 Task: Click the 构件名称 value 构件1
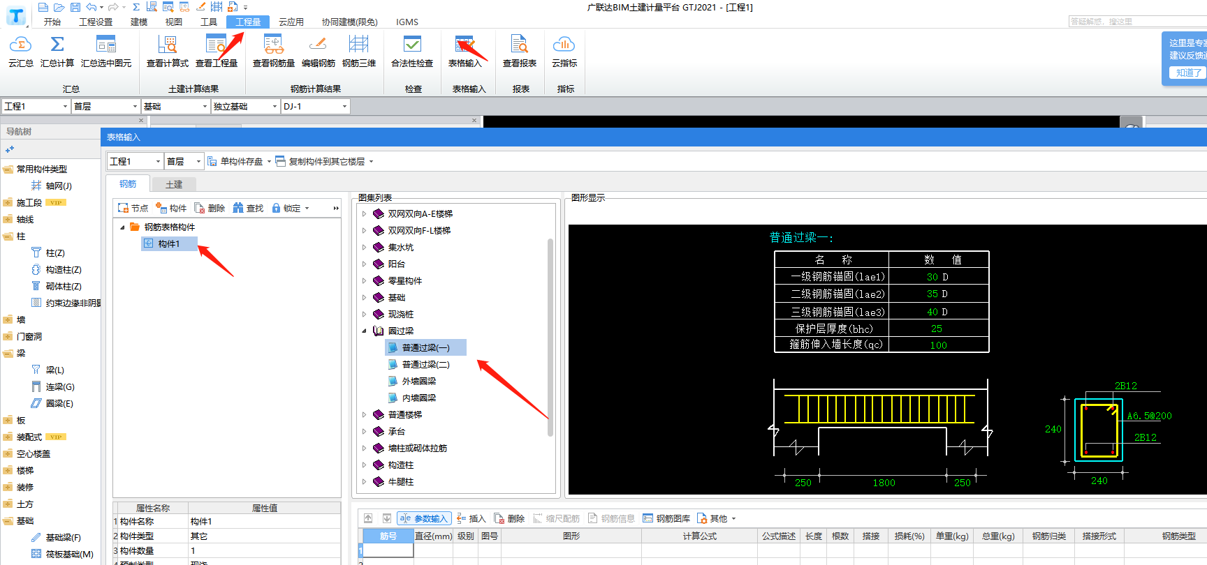tap(264, 521)
